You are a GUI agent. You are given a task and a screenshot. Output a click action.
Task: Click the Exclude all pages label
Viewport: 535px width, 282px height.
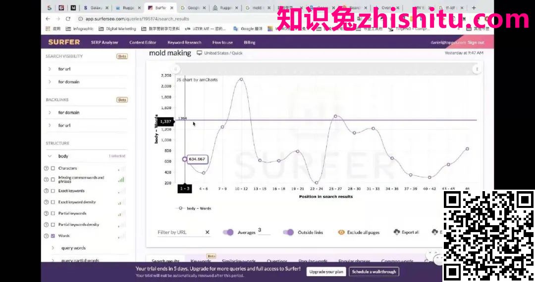pos(364,232)
